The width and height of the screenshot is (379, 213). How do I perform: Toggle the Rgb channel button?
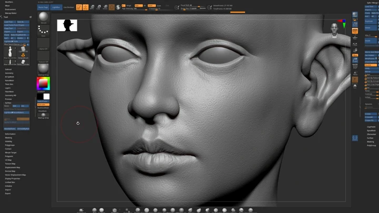138,6
